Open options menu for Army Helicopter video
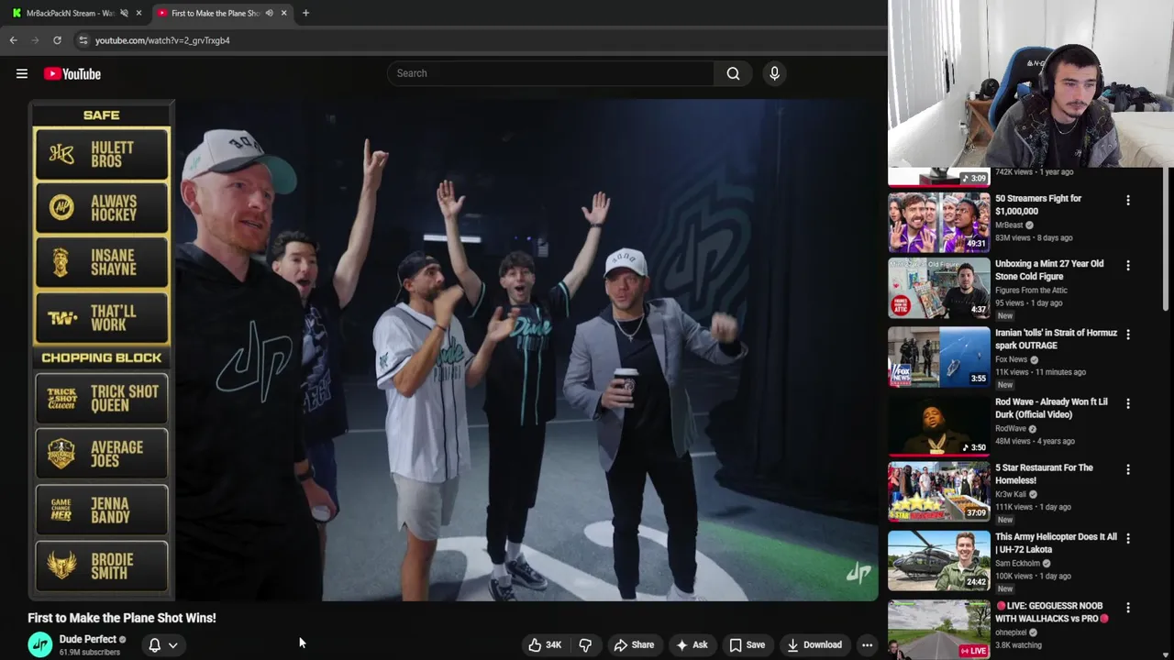This screenshot has height=660, width=1174. pos(1128,538)
